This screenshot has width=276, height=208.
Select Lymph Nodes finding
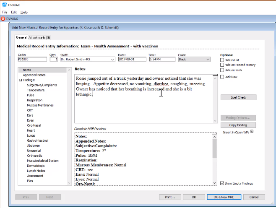[36, 171]
